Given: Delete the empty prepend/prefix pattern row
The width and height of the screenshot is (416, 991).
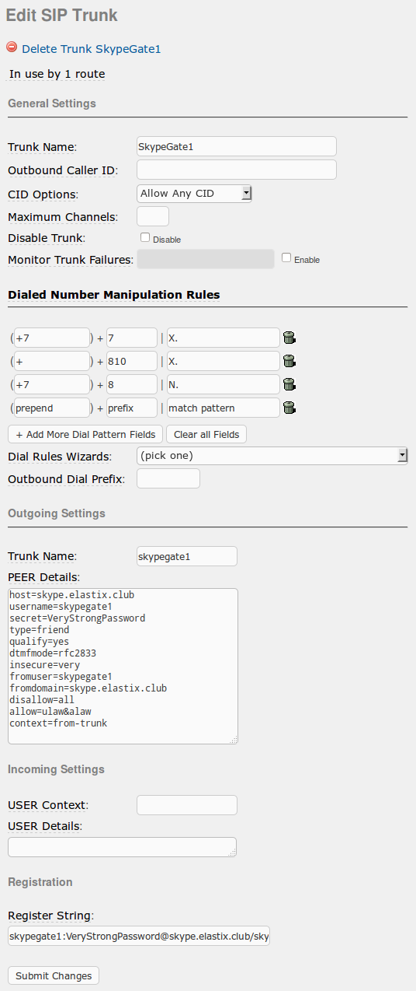Looking at the screenshot, I should (x=289, y=408).
